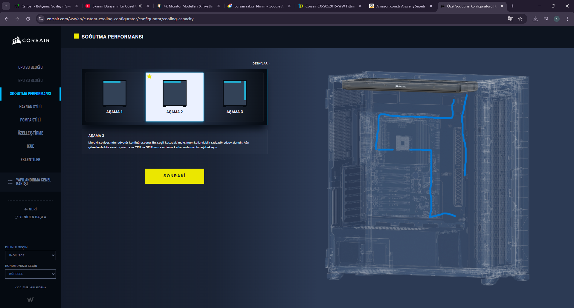This screenshot has height=308, width=574.
Task: Click the W logo at sidebar bottom
Action: tap(30, 299)
